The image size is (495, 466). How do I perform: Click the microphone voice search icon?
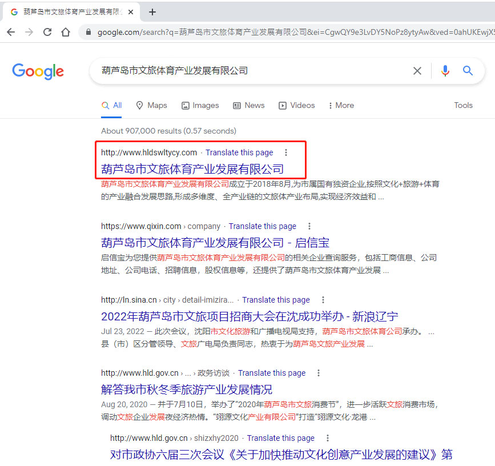point(445,70)
